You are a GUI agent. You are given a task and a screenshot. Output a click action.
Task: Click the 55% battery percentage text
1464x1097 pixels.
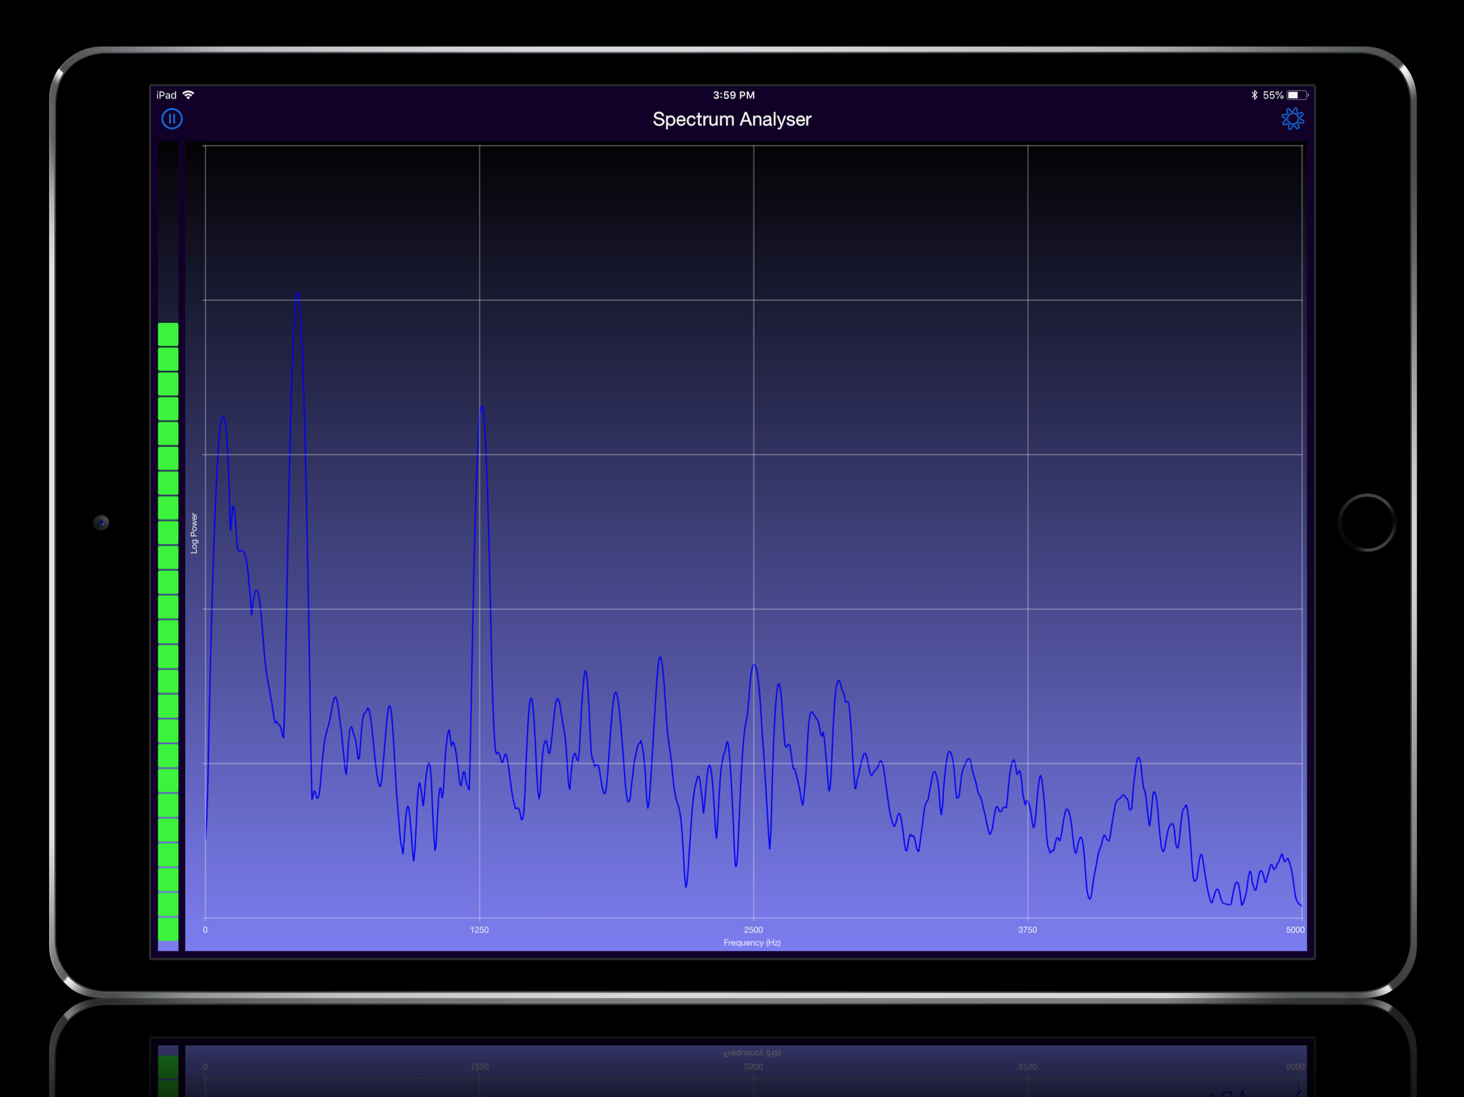click(x=1273, y=95)
